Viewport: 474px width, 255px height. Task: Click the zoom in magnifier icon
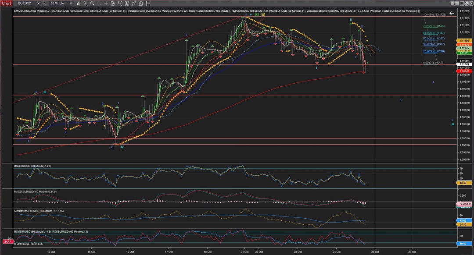click(92, 4)
